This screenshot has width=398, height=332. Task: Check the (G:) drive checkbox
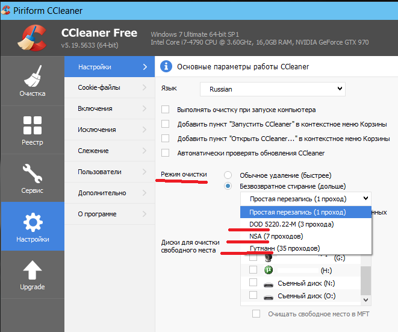pos(253,257)
